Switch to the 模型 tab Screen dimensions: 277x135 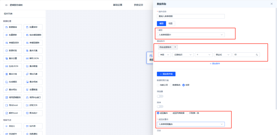coord(162,24)
